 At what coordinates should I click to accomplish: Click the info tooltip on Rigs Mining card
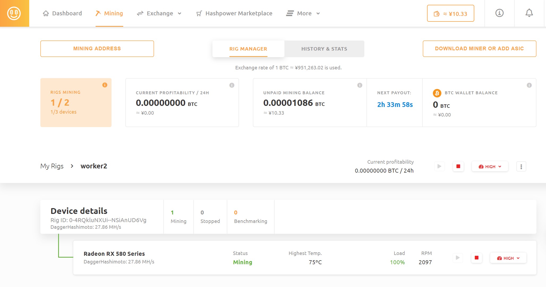[x=104, y=85]
